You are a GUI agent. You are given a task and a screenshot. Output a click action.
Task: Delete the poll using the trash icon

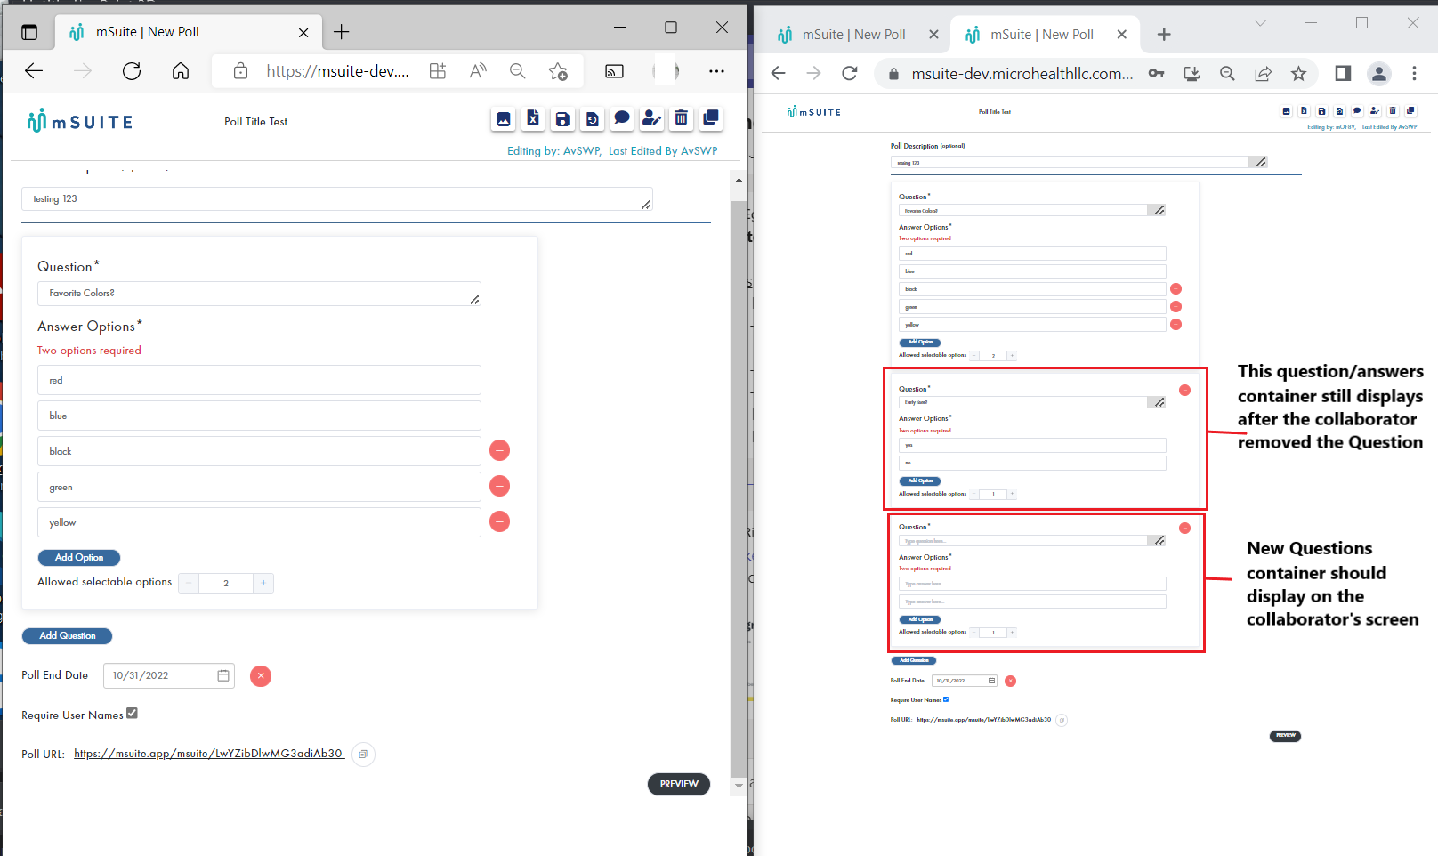point(681,118)
